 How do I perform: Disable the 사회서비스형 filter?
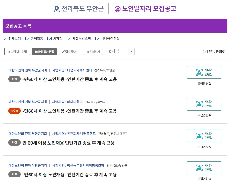click(69, 39)
